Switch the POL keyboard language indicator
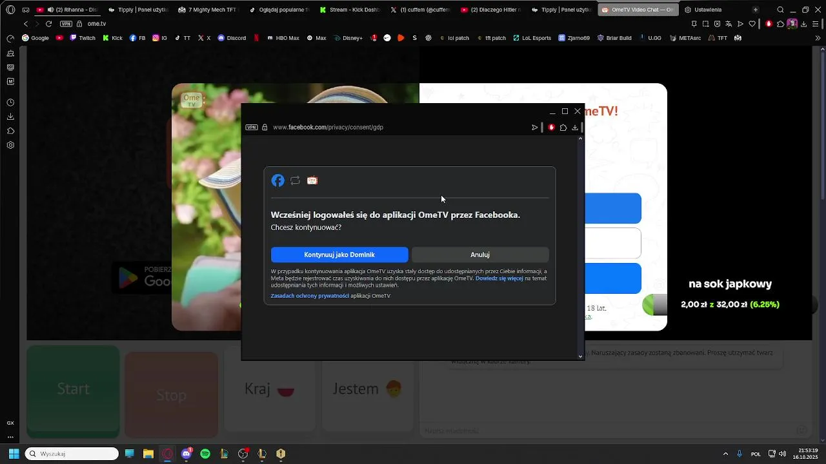826x464 pixels. 756,454
